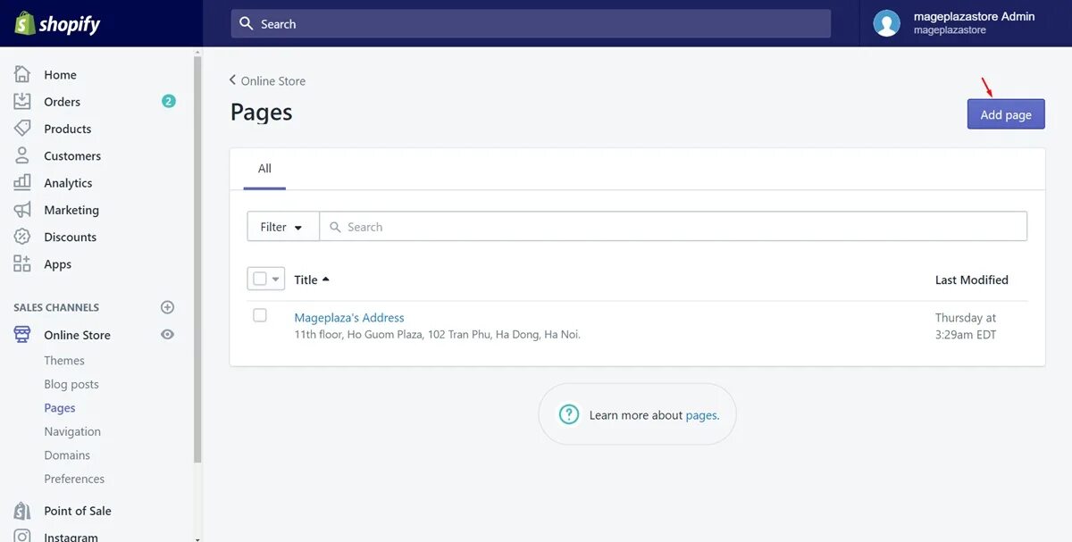1072x542 pixels.
Task: Click the Orders inbox icon
Action: click(22, 102)
